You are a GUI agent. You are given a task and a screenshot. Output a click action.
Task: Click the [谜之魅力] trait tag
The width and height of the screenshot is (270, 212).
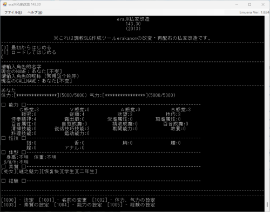29,172
